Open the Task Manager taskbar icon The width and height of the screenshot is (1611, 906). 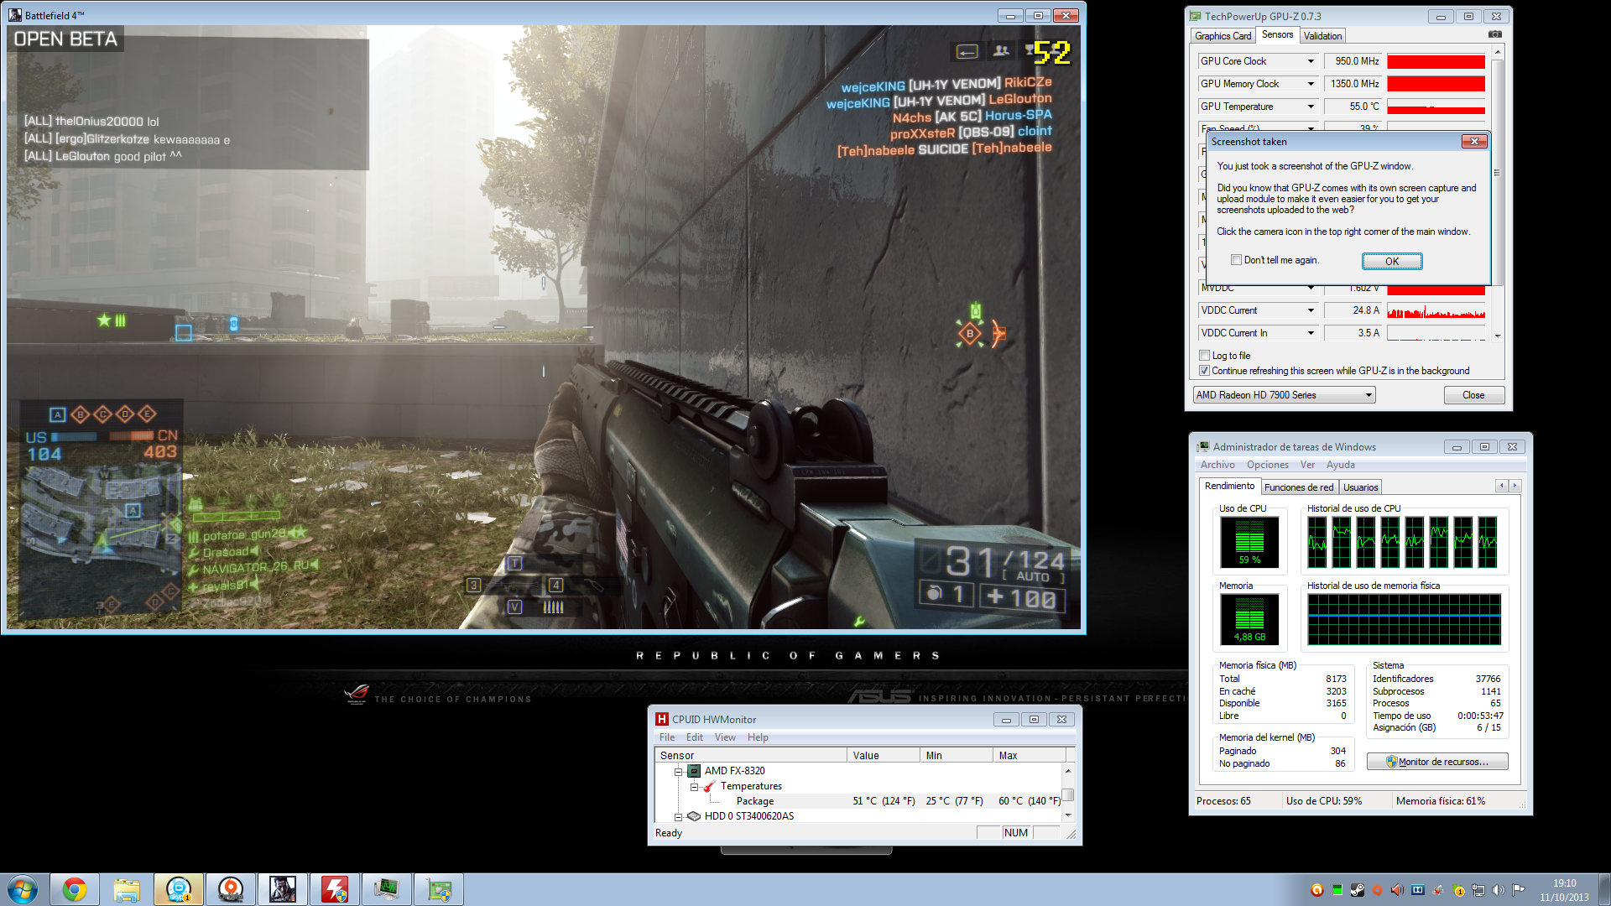coord(387,889)
